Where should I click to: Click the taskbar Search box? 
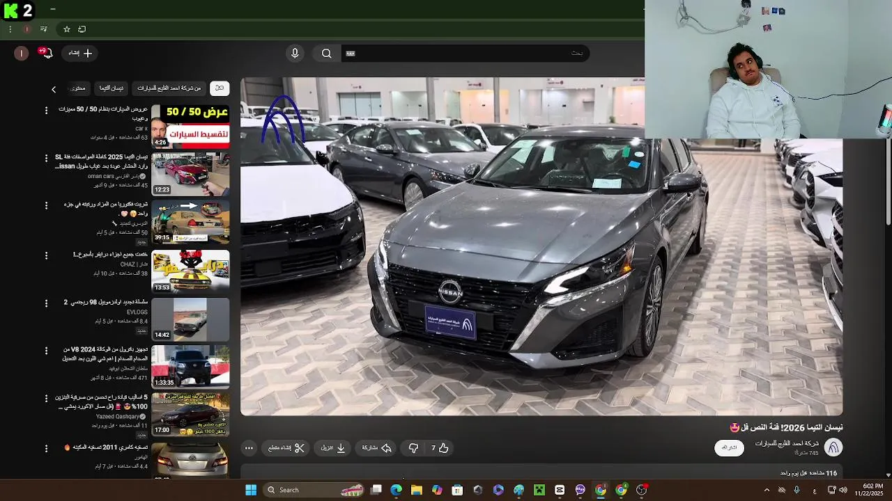click(314, 490)
